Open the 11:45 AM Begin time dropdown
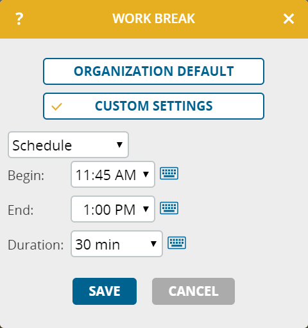This screenshot has width=308, height=328. (113, 174)
